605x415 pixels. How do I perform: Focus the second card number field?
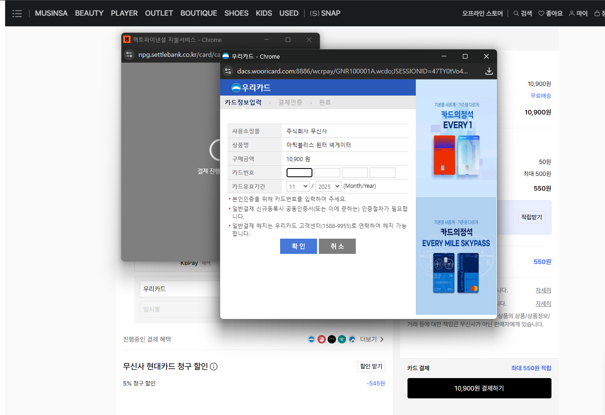(327, 173)
